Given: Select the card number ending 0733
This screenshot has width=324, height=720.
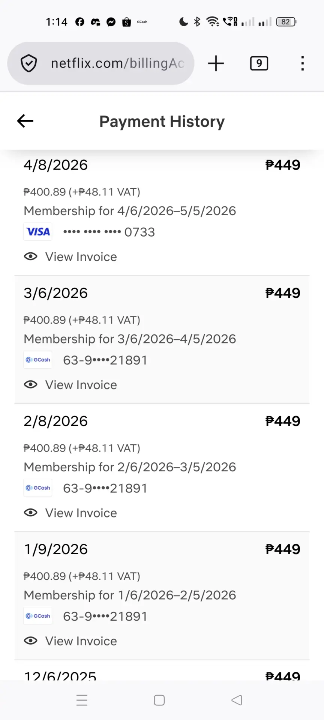Looking at the screenshot, I should [109, 232].
